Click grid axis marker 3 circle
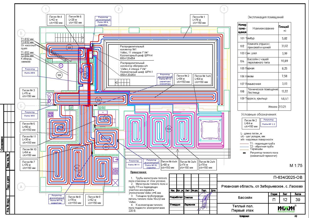Screen dimensions: 309x218 pyautogui.click(x=224, y=10)
